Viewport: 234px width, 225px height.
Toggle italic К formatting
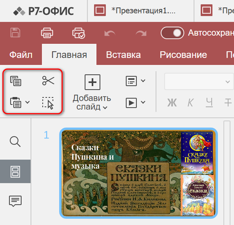(190, 102)
